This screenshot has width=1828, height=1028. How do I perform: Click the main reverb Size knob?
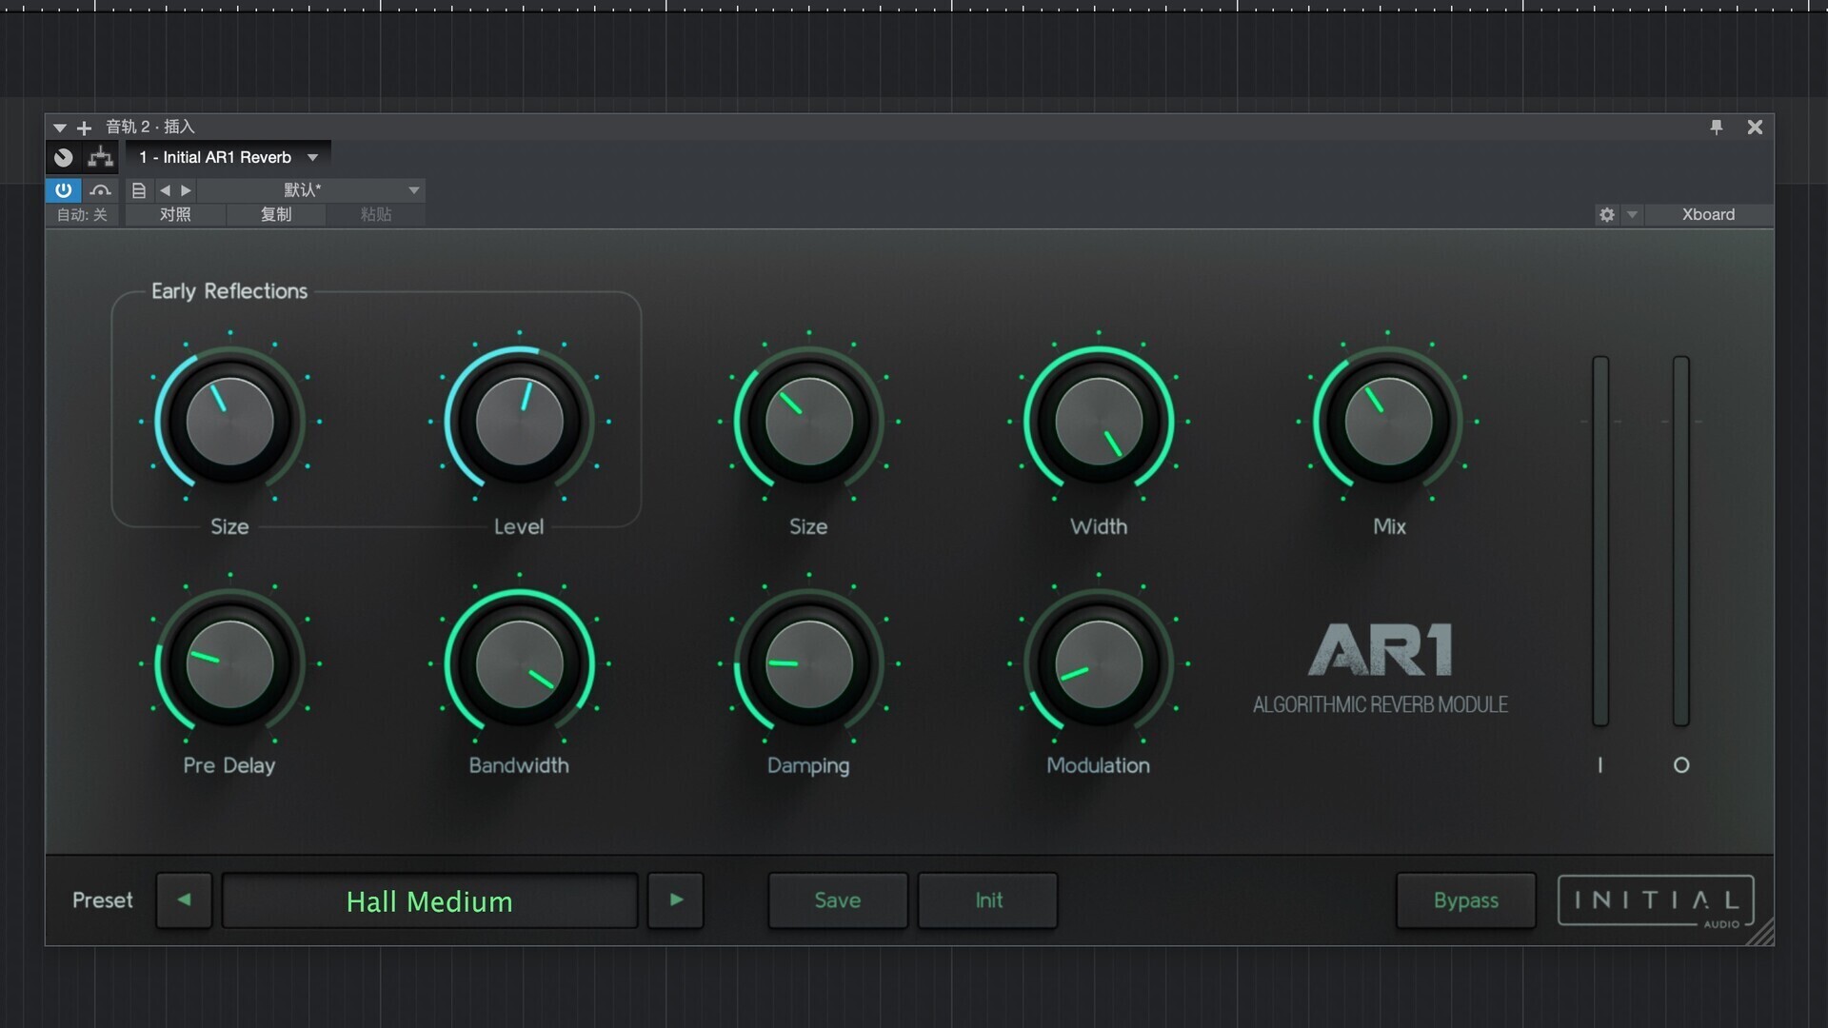tap(809, 421)
